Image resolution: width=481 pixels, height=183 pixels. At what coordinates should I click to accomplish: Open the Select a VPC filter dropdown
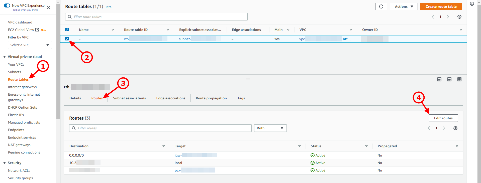click(30, 45)
